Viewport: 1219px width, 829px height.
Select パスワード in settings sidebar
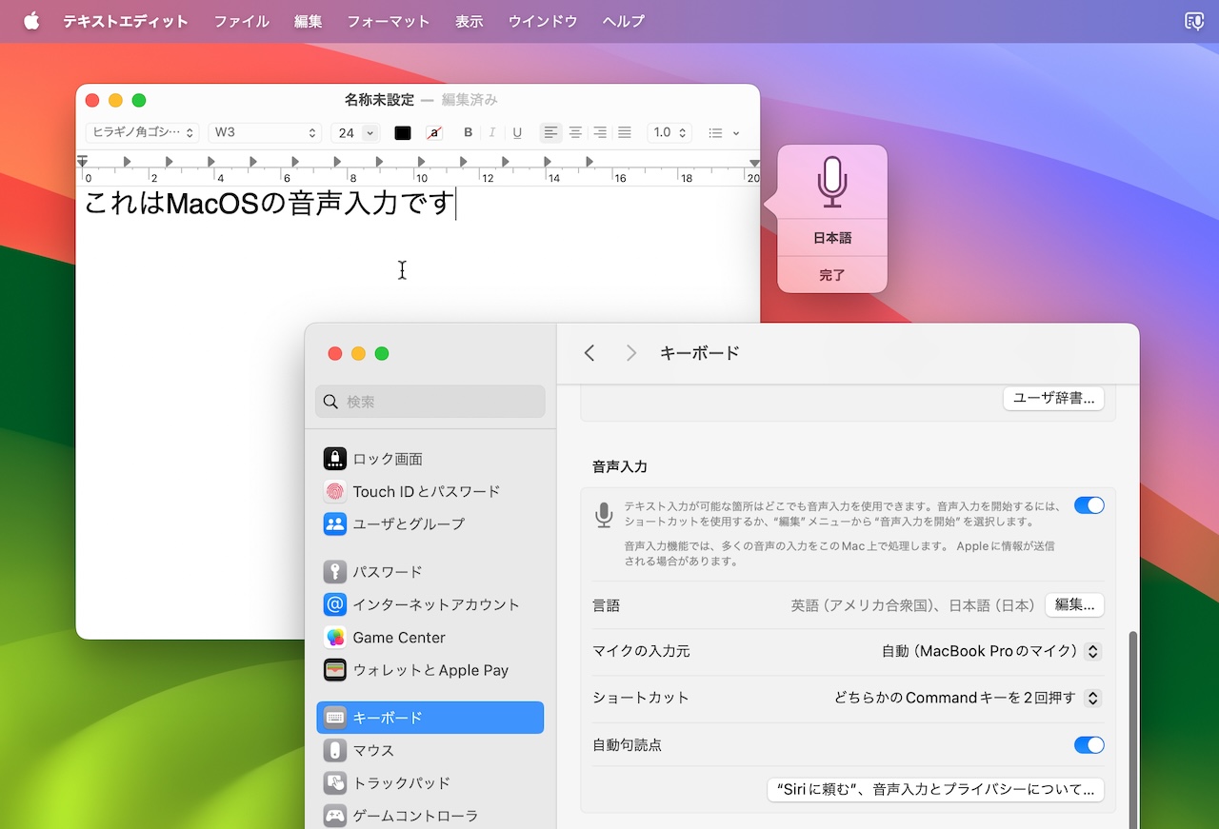point(430,572)
